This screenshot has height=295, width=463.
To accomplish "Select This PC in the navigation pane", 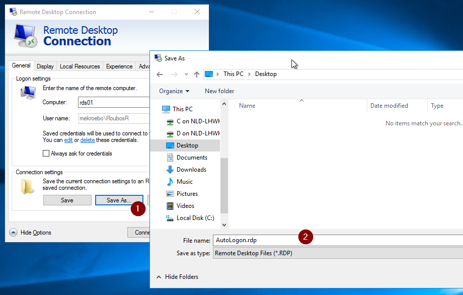I will point(183,109).
